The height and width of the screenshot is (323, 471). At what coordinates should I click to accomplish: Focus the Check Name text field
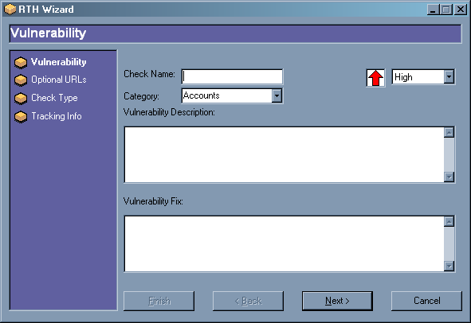click(232, 77)
